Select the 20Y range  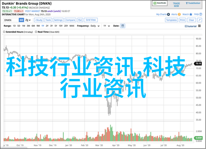[66, 26]
